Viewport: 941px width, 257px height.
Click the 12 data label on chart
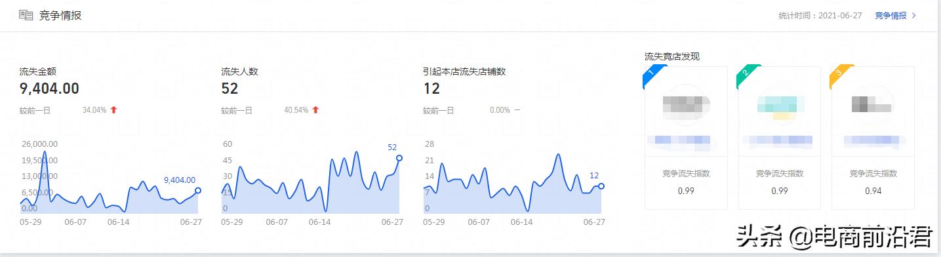pos(594,175)
